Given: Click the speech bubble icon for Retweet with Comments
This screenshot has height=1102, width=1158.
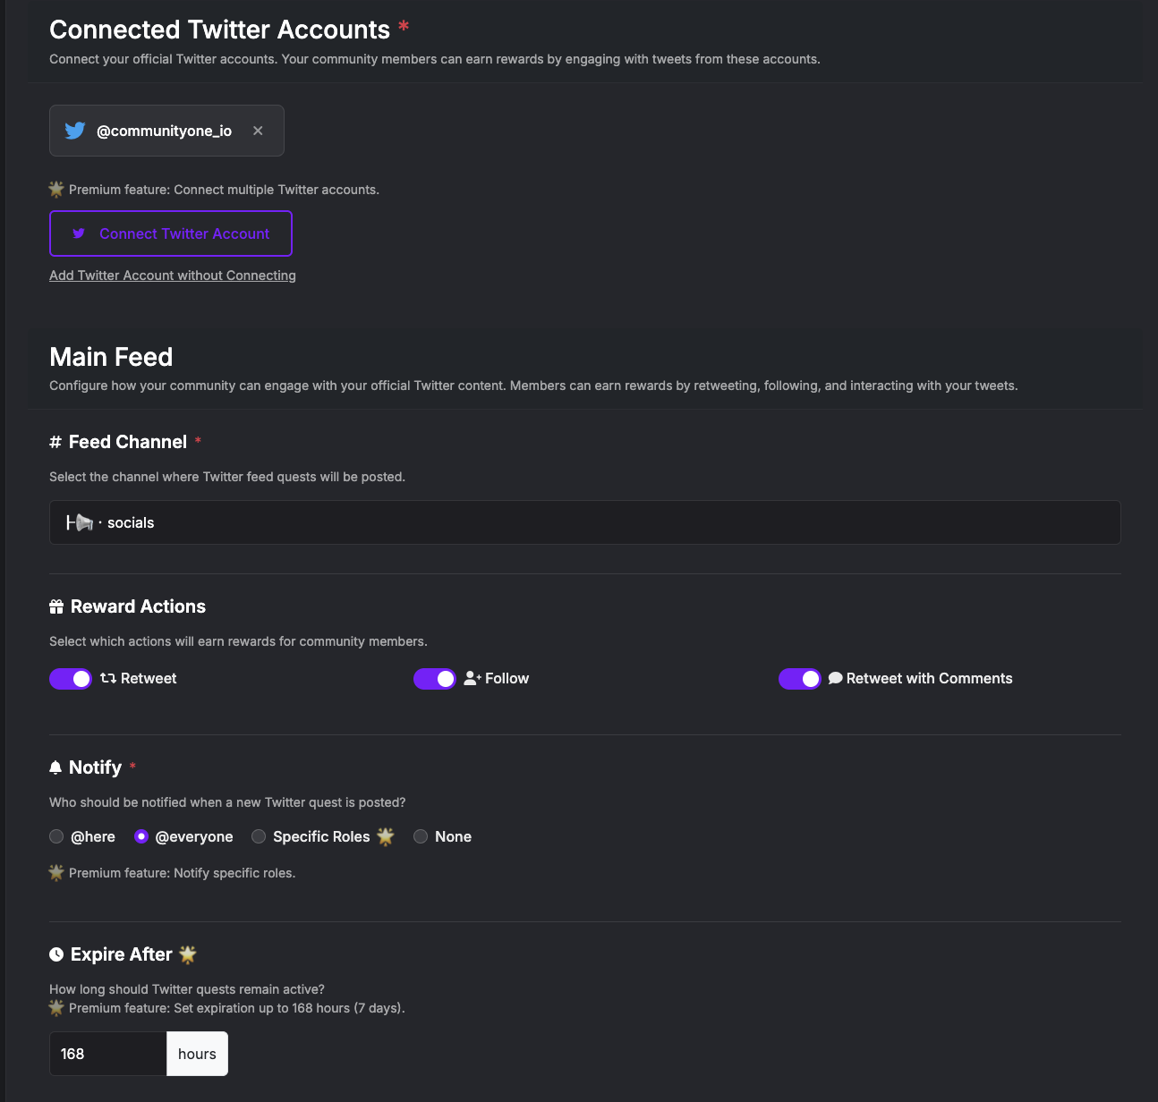Looking at the screenshot, I should tap(837, 678).
